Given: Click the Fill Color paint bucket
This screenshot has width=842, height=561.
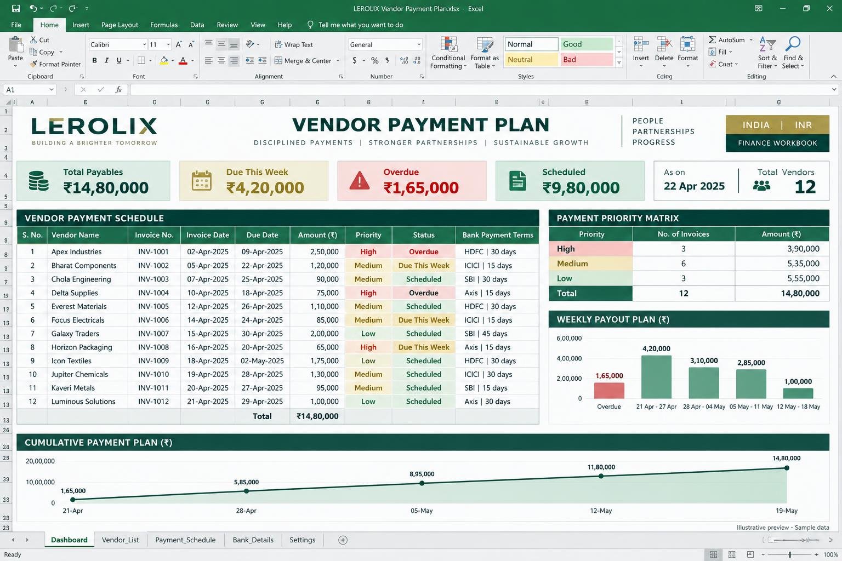Looking at the screenshot, I should click(164, 60).
